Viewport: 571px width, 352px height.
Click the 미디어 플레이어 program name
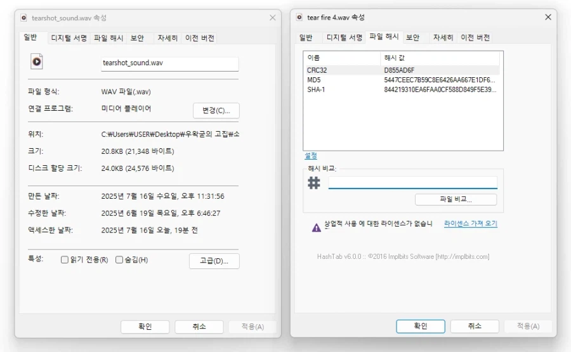[126, 109]
